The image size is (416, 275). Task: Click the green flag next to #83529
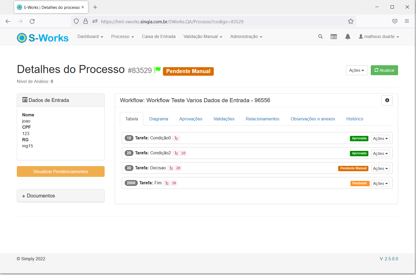coord(158,70)
